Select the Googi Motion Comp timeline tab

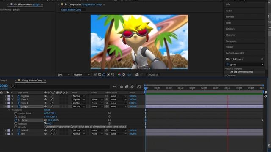[x=32, y=81]
